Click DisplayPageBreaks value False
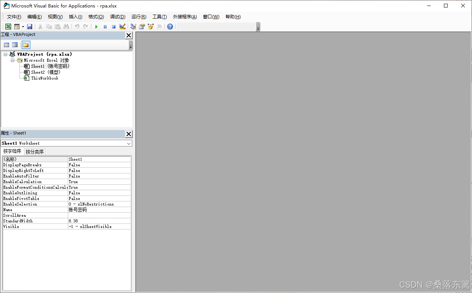 coord(99,165)
